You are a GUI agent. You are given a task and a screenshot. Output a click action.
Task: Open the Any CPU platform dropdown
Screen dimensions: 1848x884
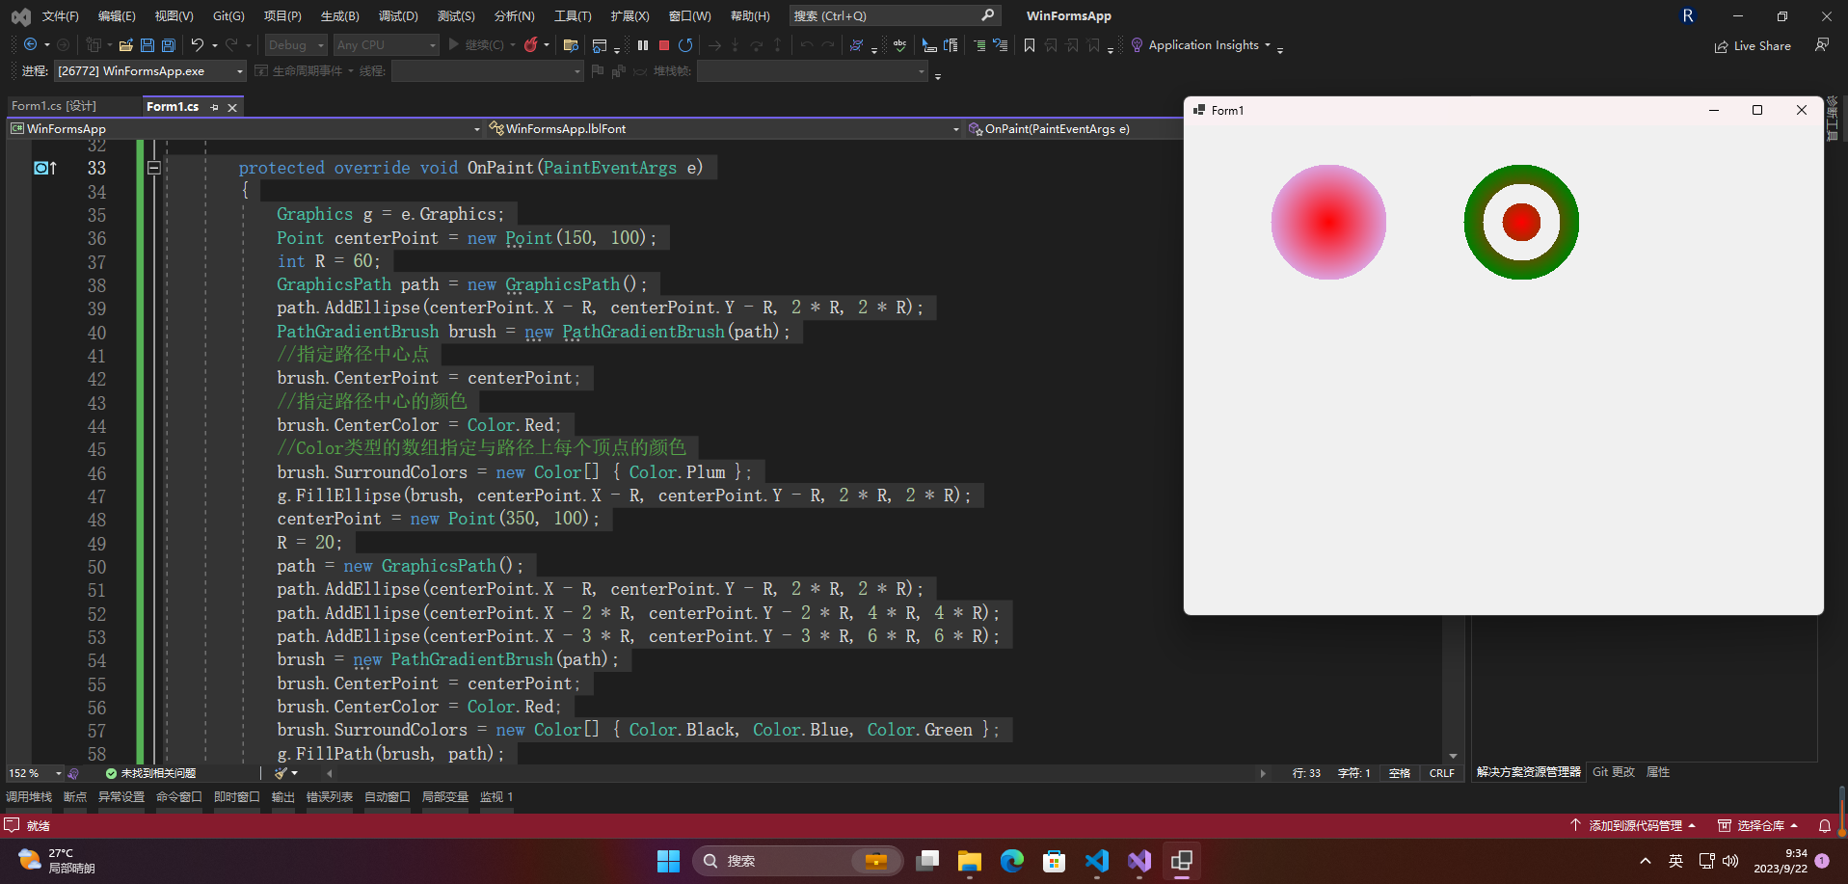pos(387,45)
